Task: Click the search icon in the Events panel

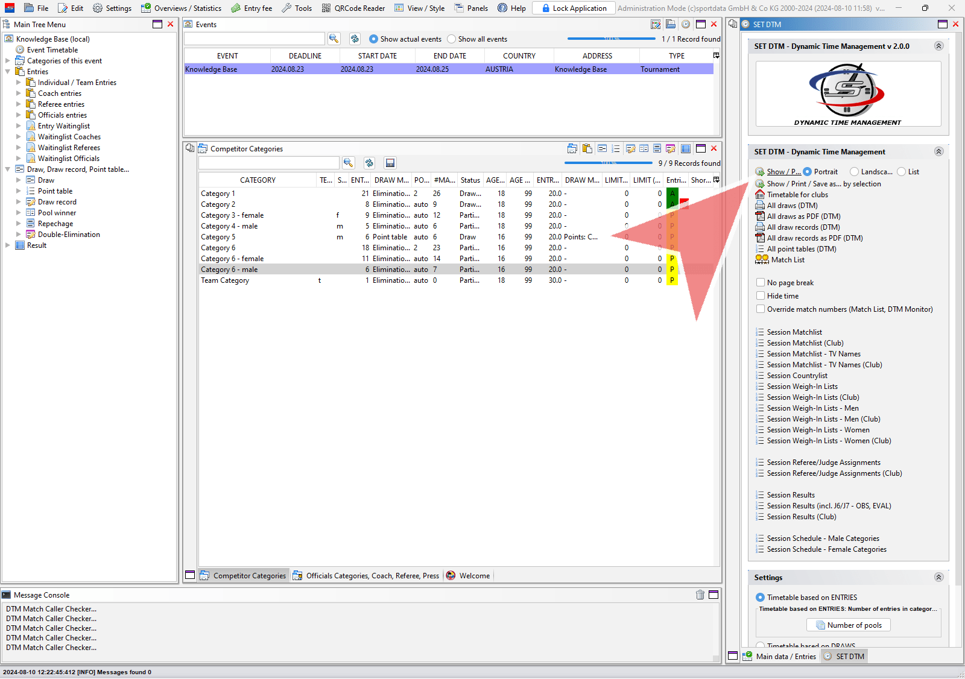Action: (x=334, y=39)
